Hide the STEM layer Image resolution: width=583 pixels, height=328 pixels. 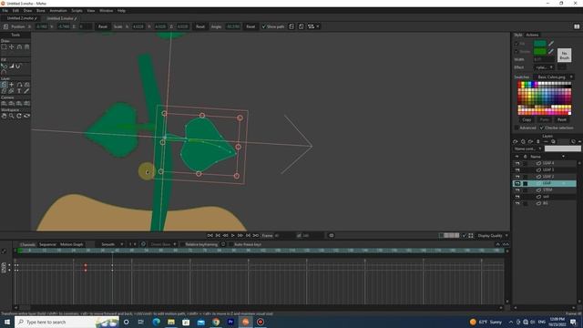[517, 190]
